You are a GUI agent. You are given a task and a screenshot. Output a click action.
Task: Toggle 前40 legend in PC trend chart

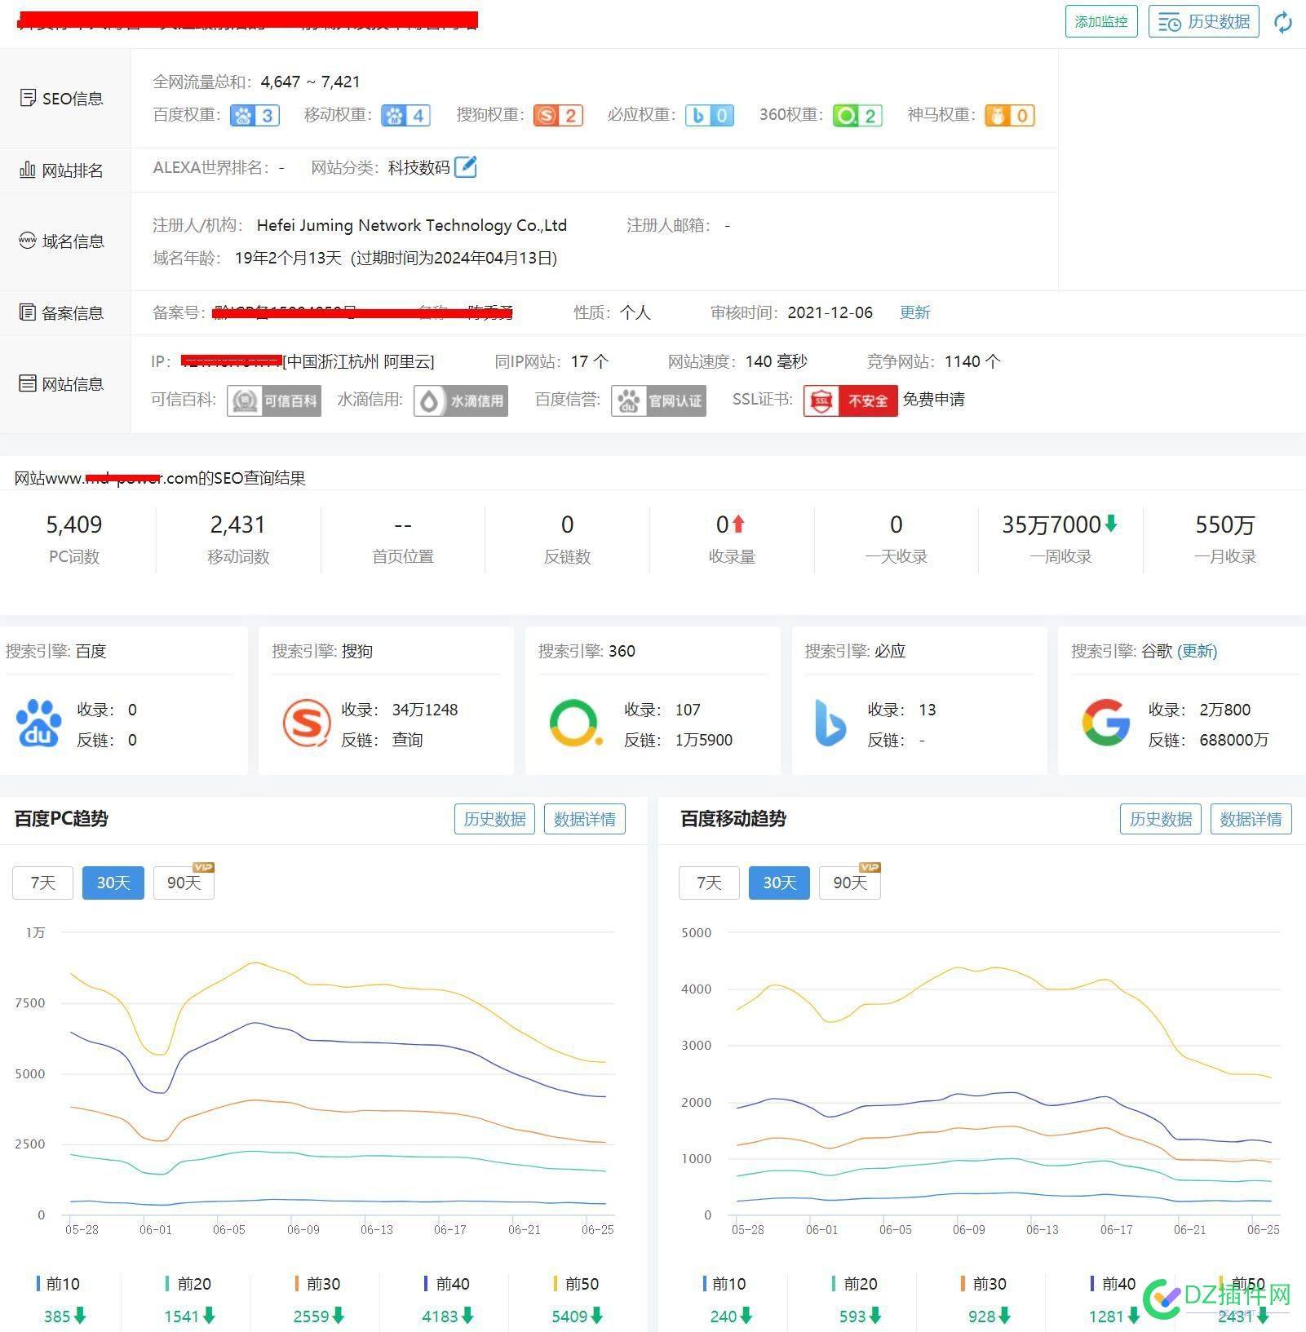click(447, 1284)
